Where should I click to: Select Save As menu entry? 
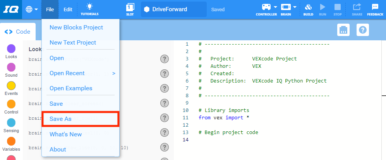81,119
